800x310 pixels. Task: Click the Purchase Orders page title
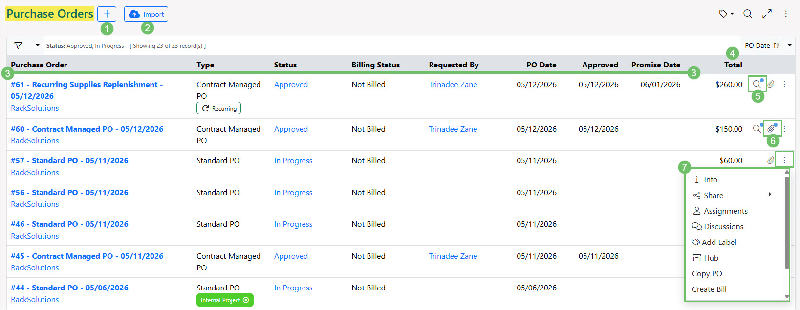(x=50, y=14)
